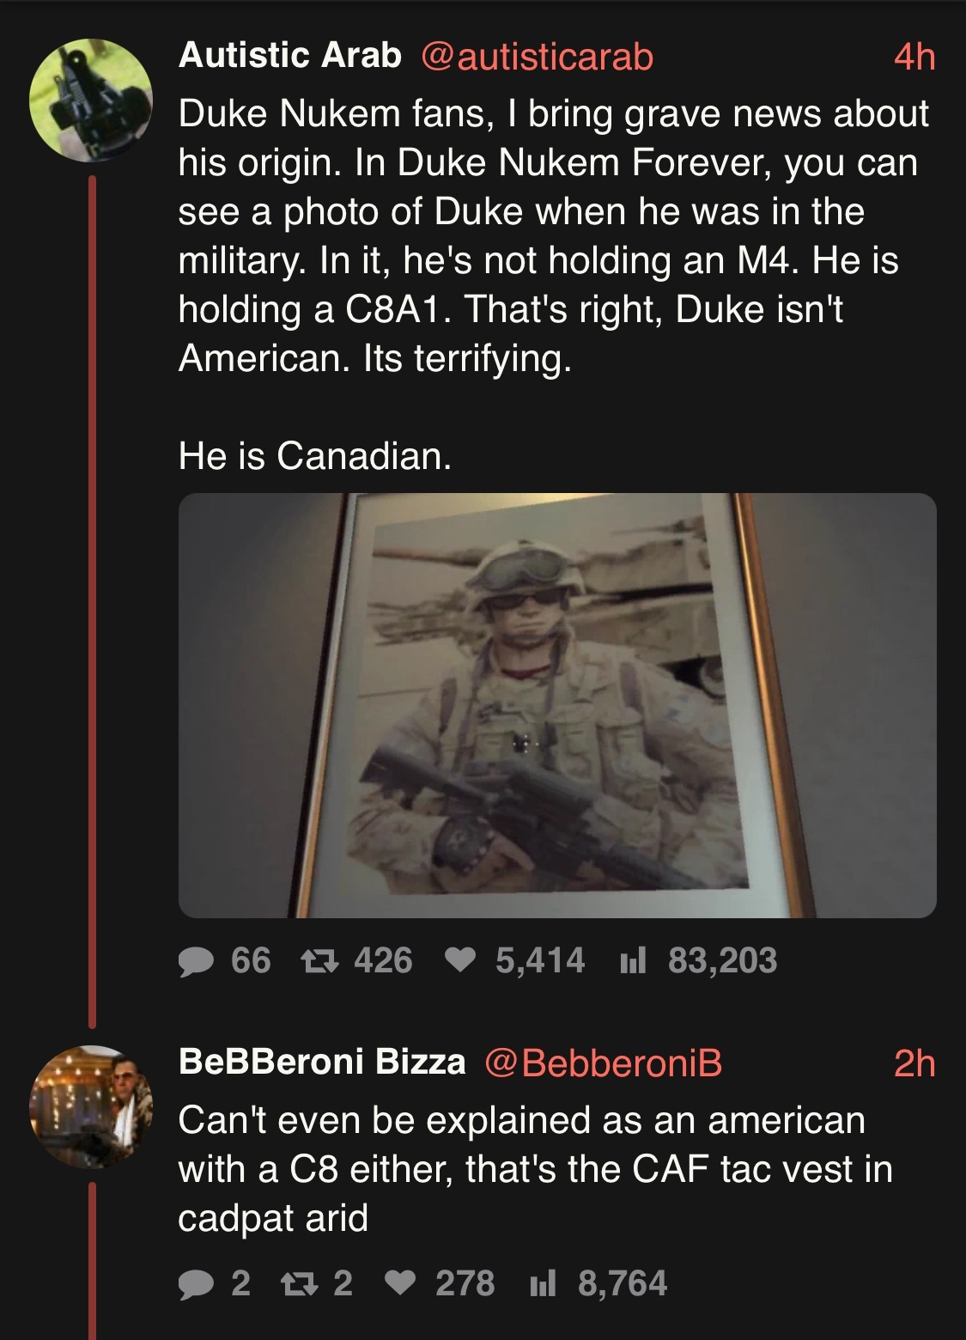
Task: Click the Autistic Arab display name
Action: tap(289, 56)
